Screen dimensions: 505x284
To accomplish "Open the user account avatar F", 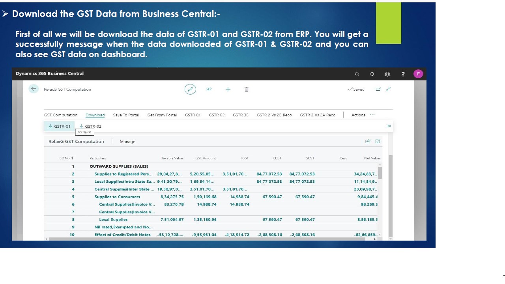I will (x=418, y=74).
